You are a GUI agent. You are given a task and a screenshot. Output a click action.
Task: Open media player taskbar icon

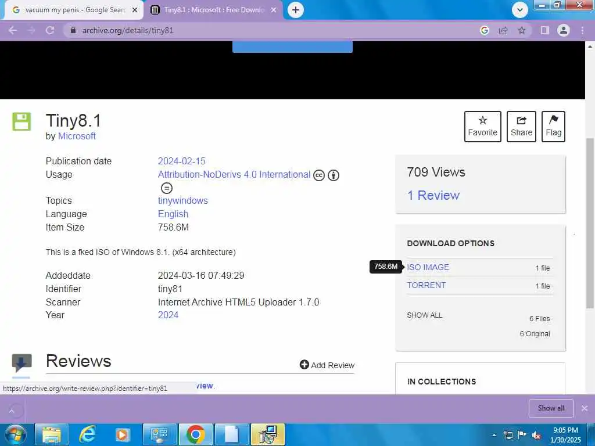pos(123,434)
